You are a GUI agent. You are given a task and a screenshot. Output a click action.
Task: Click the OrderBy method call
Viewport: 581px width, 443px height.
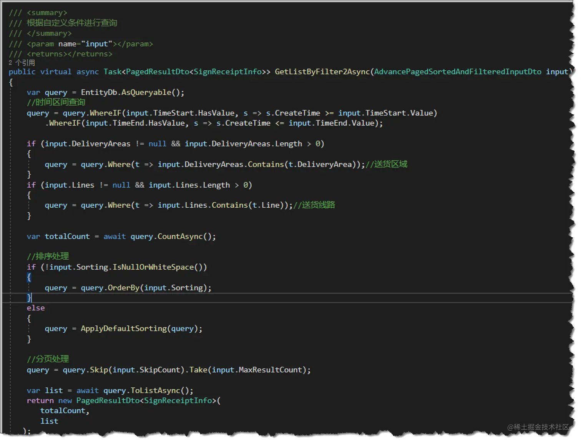coord(123,288)
